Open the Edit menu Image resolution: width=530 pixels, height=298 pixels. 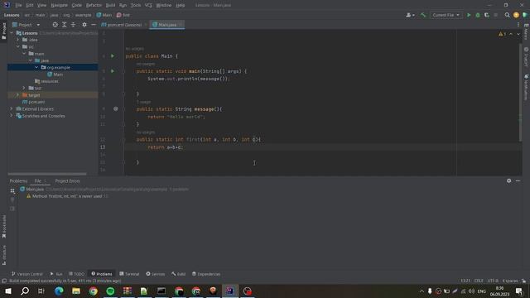click(30, 5)
